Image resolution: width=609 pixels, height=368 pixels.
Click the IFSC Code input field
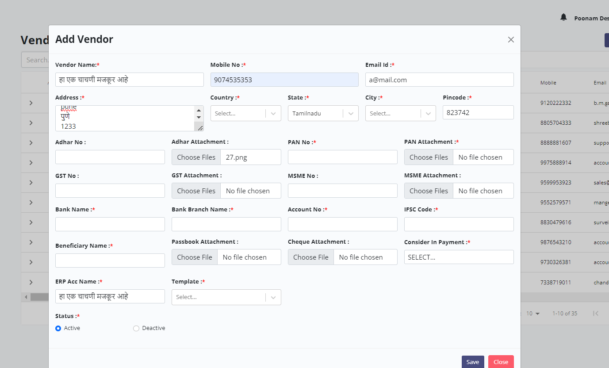pyautogui.click(x=459, y=224)
